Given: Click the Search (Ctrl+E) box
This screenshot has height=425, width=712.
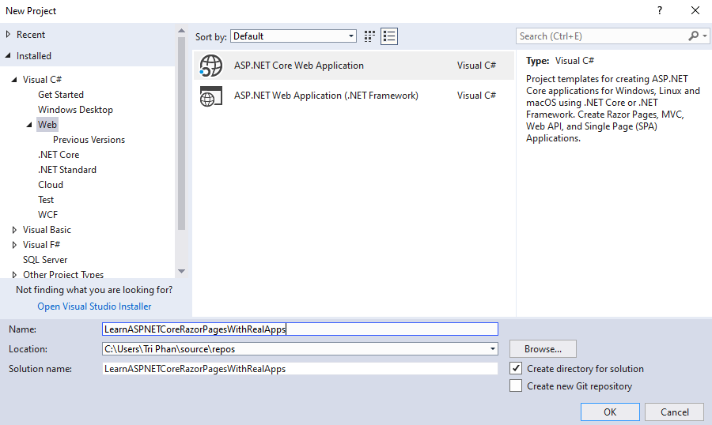Looking at the screenshot, I should coord(602,36).
